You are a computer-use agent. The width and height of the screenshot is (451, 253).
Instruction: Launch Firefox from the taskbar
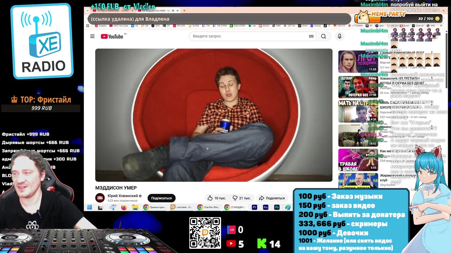(124, 207)
